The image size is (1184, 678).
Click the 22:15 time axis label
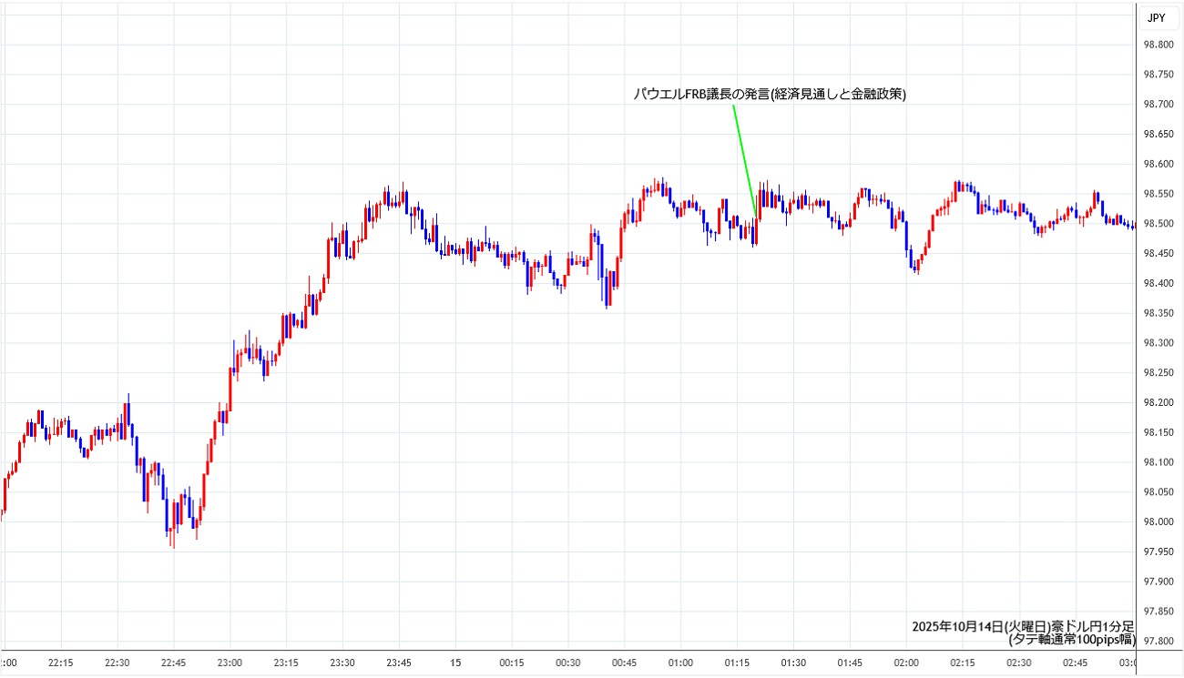(x=61, y=663)
